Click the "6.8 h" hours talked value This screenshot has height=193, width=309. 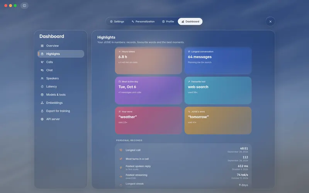pos(123,57)
